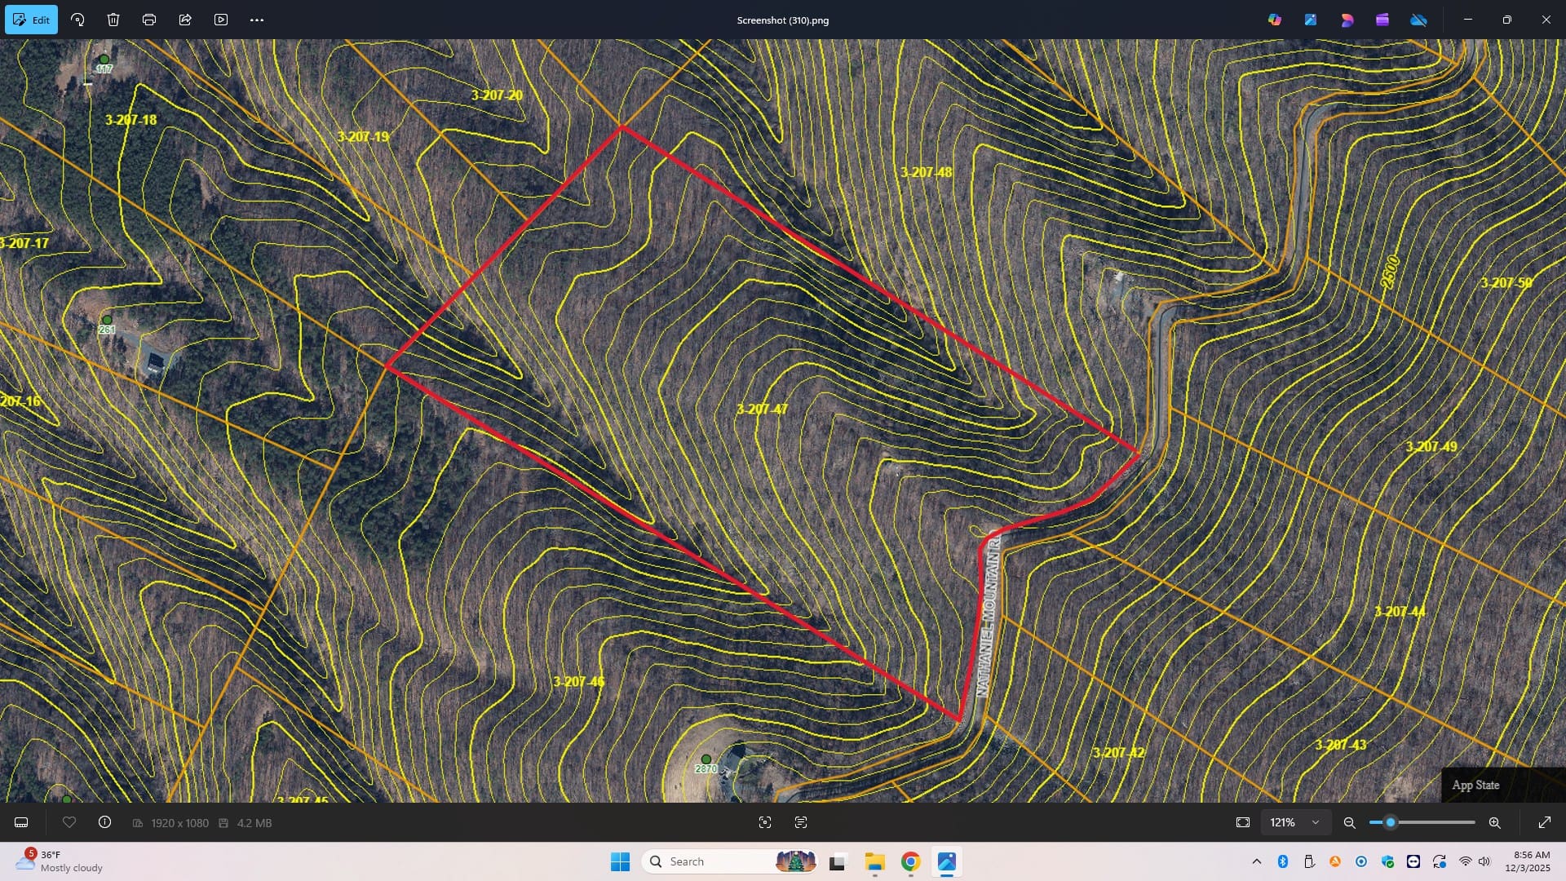Click the Edit button
This screenshot has width=1566, height=881.
(x=31, y=20)
